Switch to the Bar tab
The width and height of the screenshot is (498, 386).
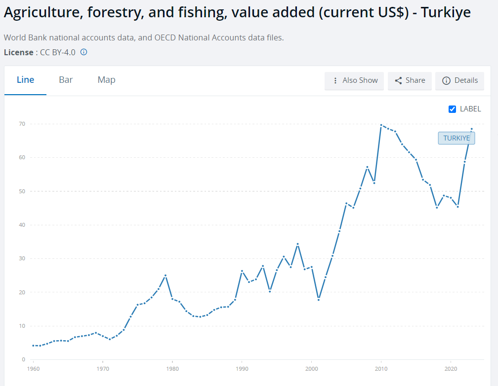coord(66,80)
